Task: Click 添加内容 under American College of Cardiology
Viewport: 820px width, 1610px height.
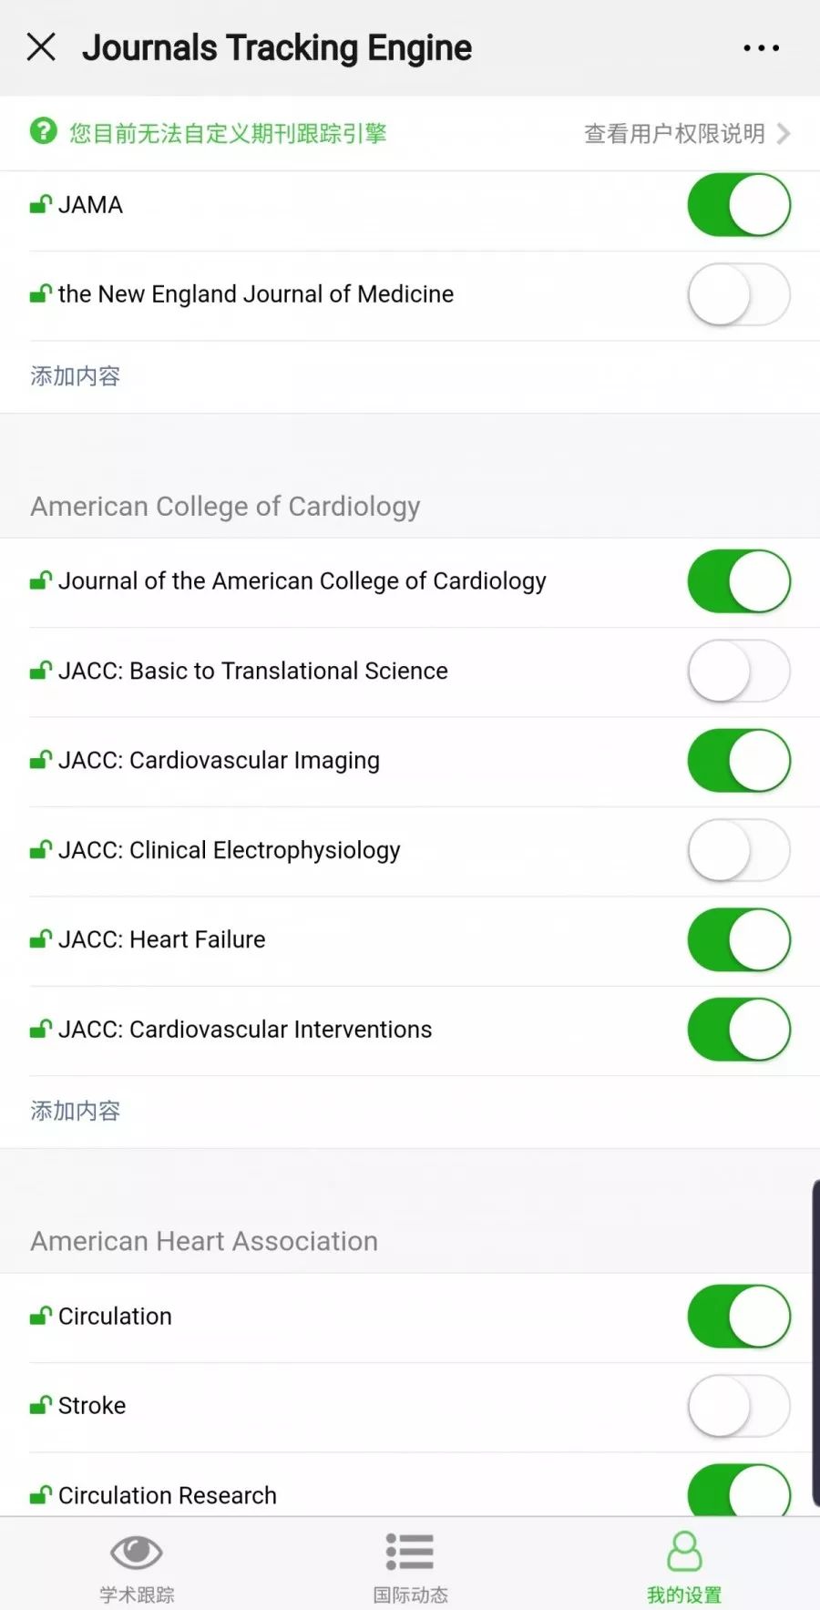Action: click(76, 1110)
